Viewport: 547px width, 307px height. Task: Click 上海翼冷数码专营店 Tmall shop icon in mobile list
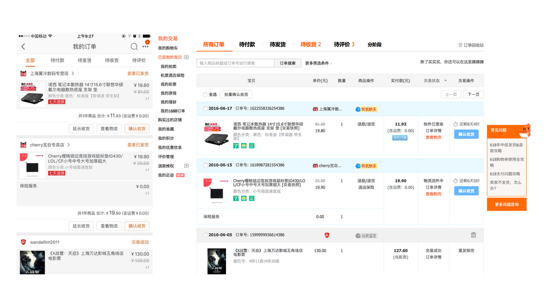[24, 74]
